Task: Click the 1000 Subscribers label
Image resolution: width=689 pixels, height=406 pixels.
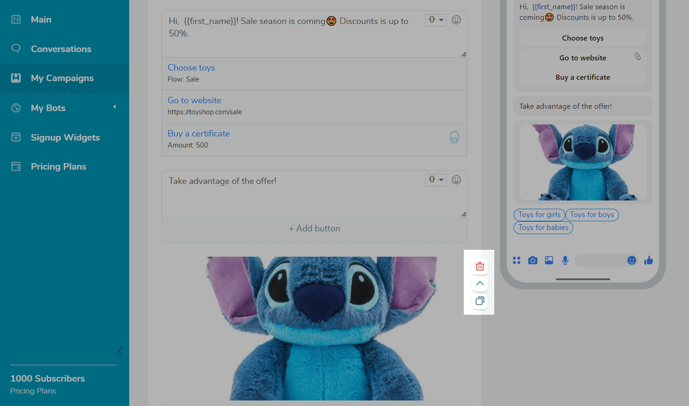Action: click(x=48, y=378)
